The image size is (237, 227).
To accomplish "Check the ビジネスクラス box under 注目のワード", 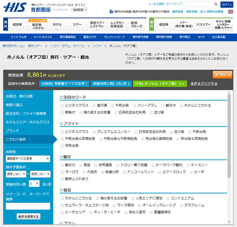I will (62, 106).
